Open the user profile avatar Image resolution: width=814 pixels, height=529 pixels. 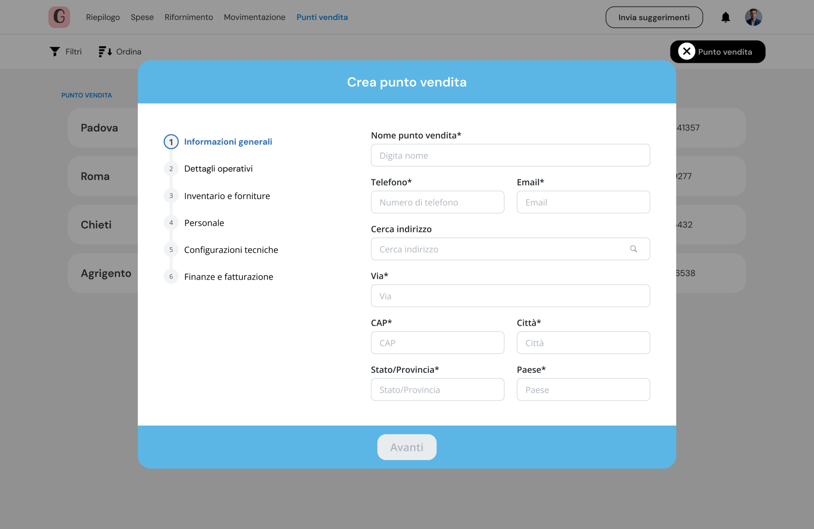tap(754, 17)
